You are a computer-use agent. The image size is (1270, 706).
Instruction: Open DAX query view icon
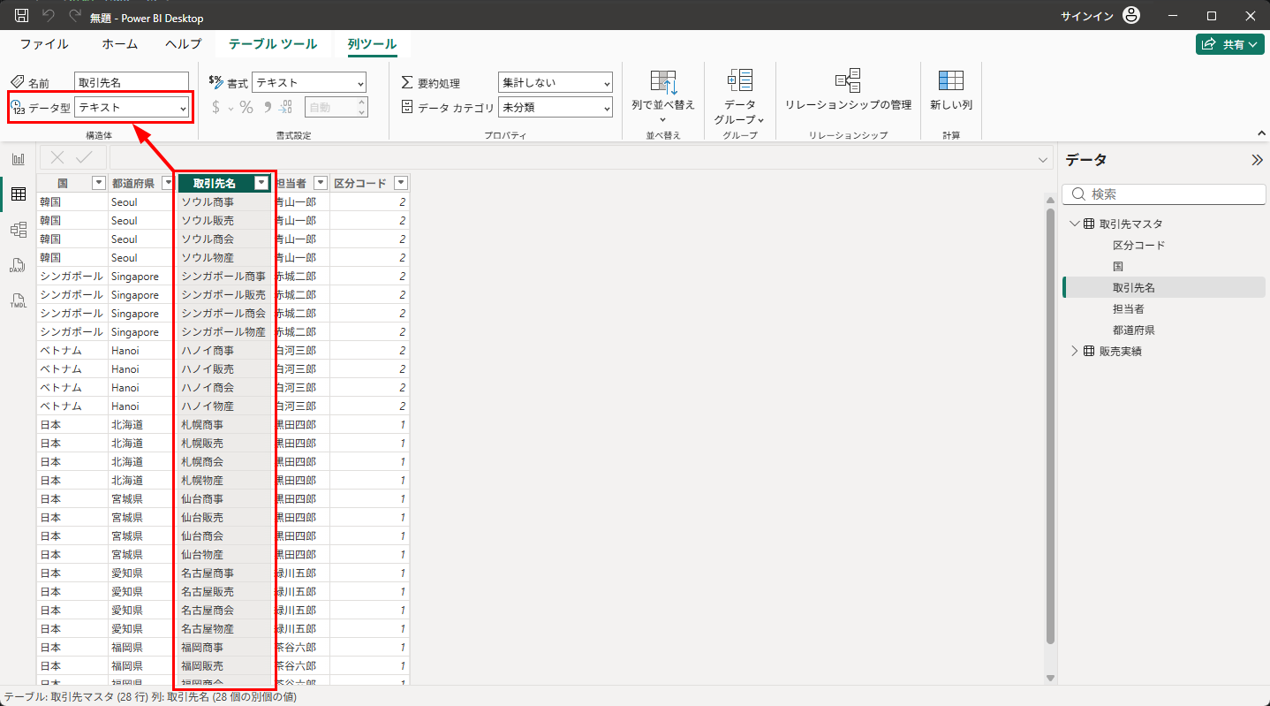click(18, 265)
